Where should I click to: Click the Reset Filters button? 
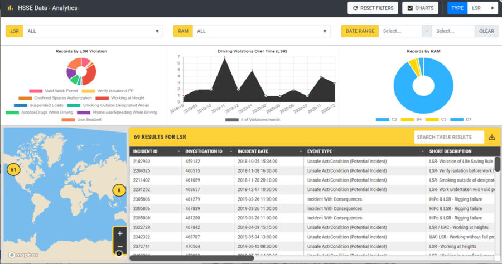[x=373, y=8]
